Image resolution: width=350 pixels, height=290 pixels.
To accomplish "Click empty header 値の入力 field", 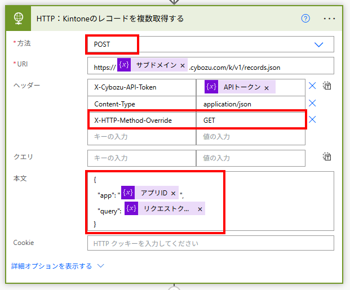I will click(x=251, y=137).
